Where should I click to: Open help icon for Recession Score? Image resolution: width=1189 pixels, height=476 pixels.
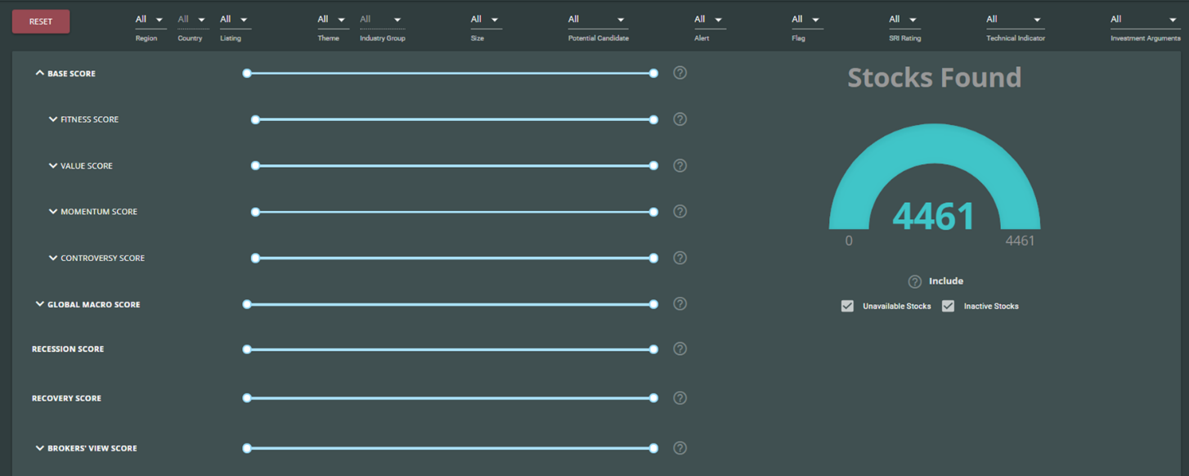point(680,348)
